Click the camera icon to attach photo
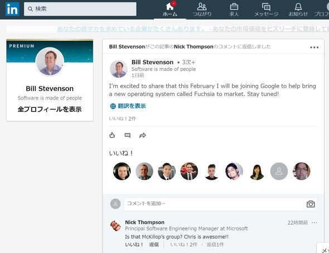The width and height of the screenshot is (329, 253). 311,204
